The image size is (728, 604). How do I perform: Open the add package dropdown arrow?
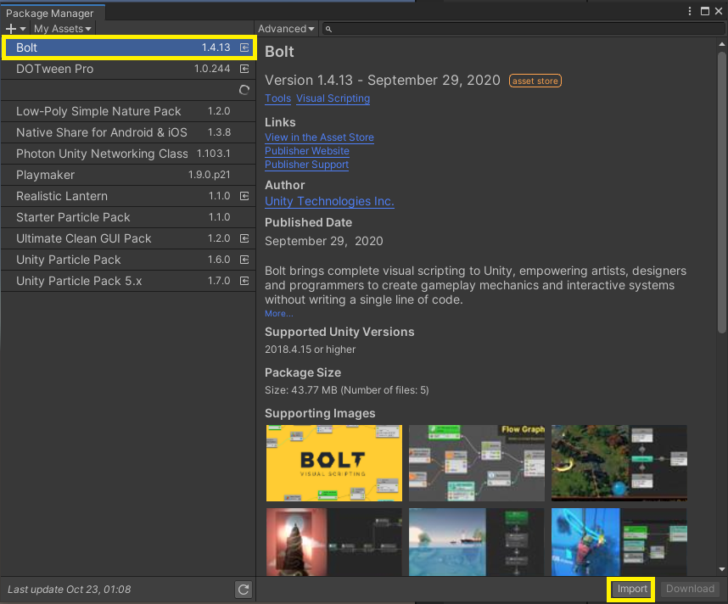pyautogui.click(x=23, y=29)
